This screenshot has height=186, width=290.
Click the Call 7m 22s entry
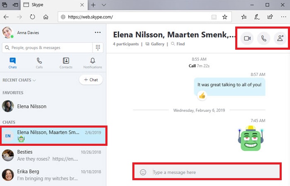199,66
